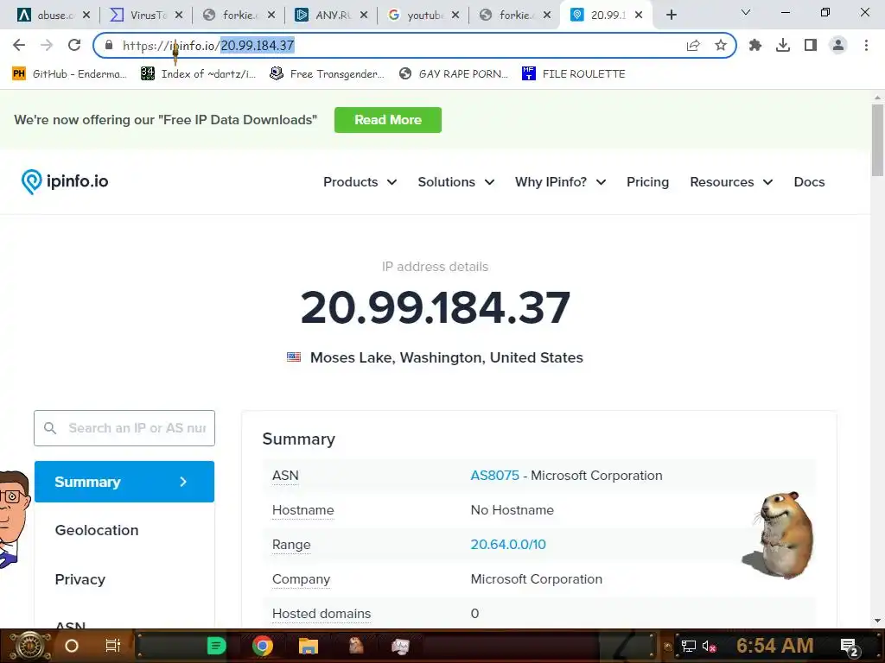Click the chevron on the Summary item

tap(183, 482)
